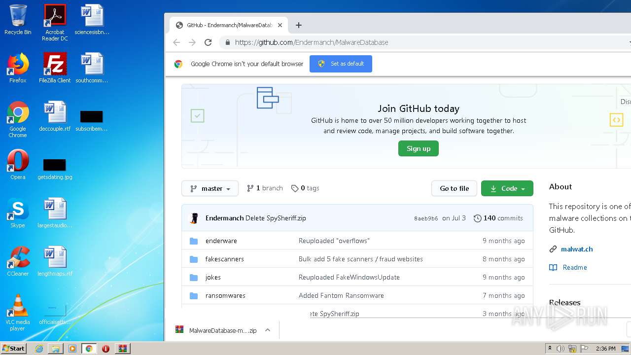Open Opera from the taskbar
Viewport: 631px width, 355px height.
tap(105, 349)
